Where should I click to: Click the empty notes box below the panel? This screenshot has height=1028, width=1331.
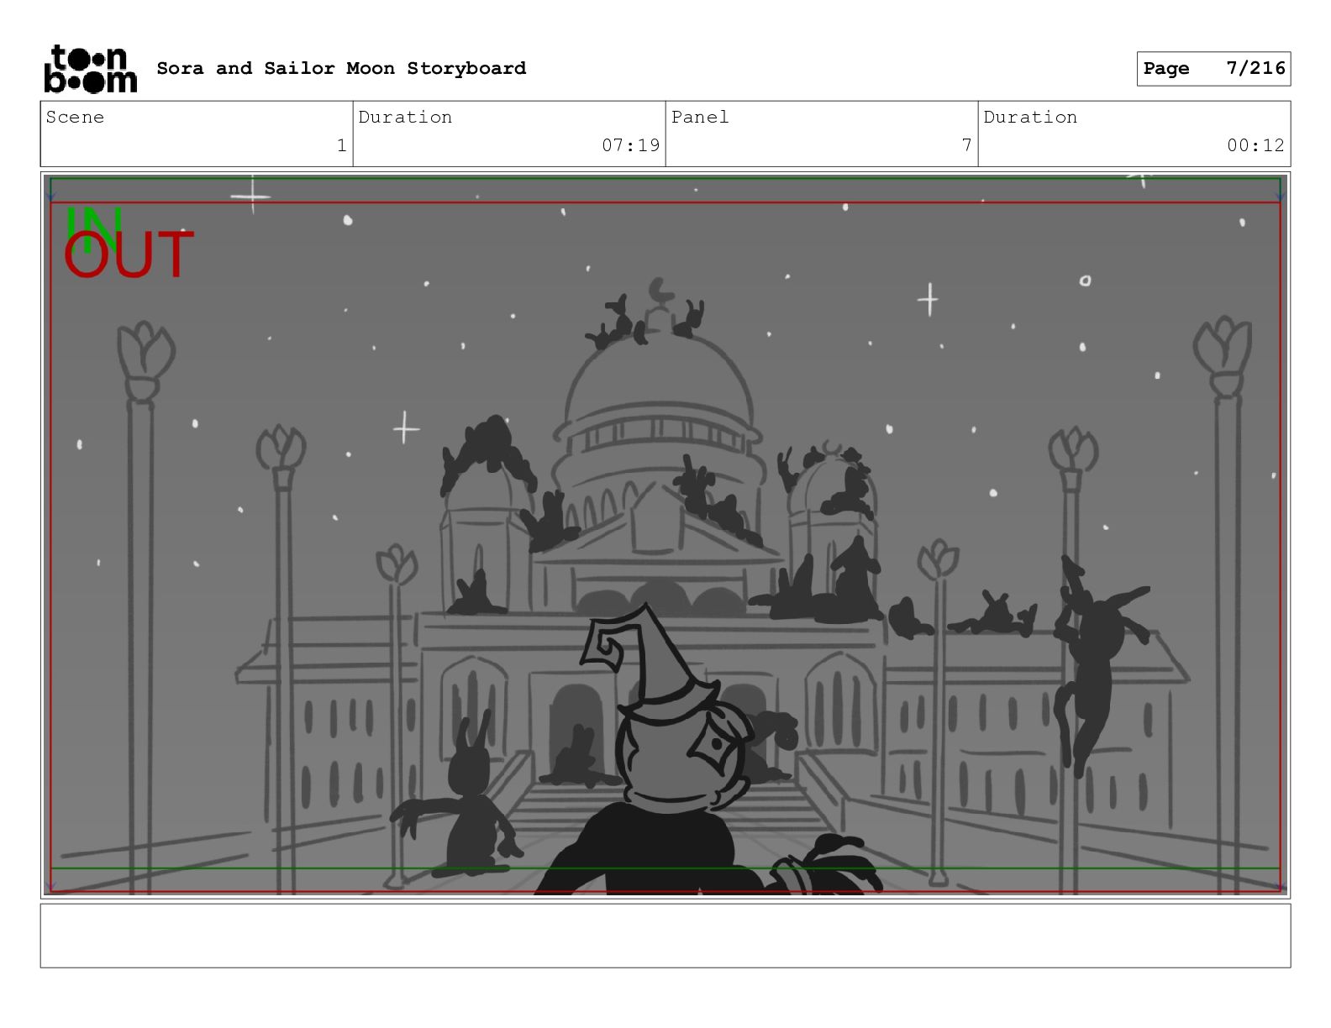tap(665, 936)
